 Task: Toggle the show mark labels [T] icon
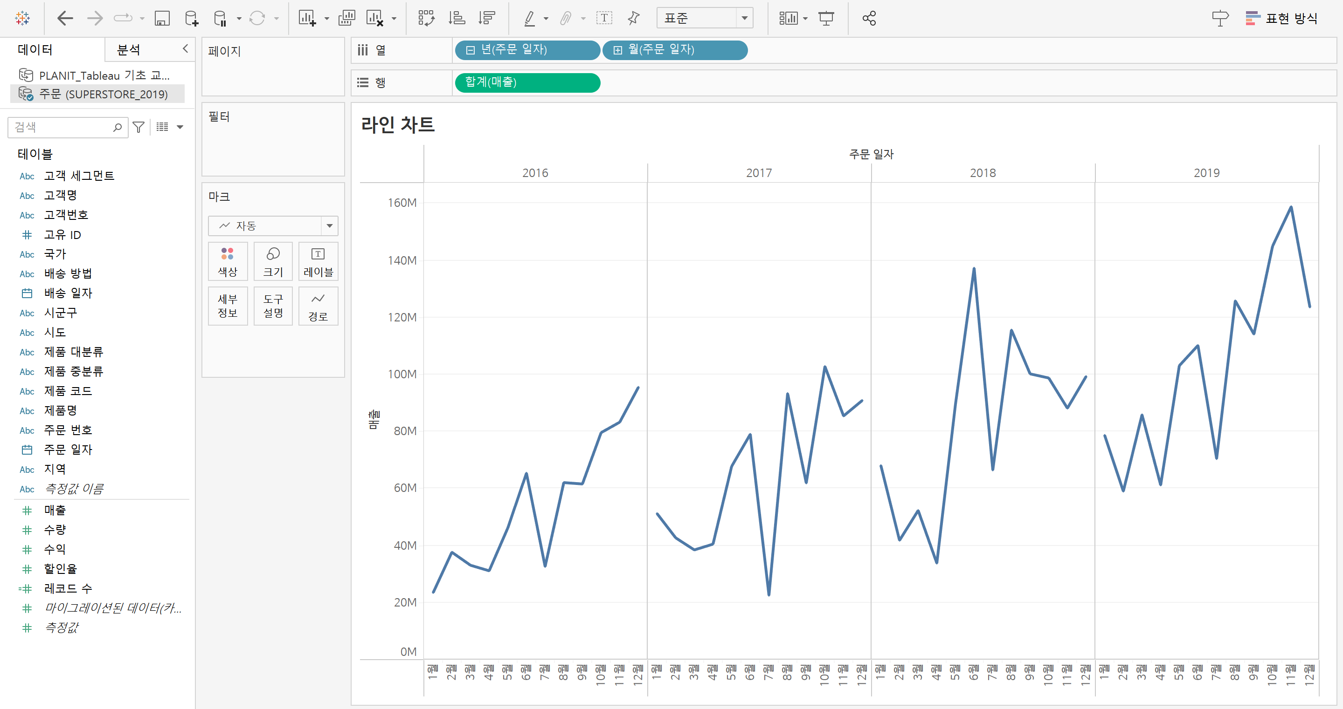[604, 18]
